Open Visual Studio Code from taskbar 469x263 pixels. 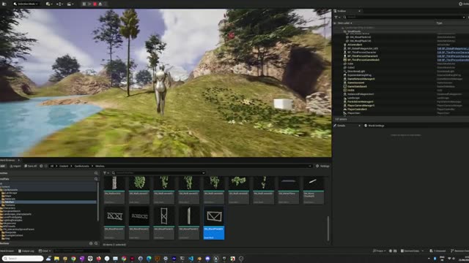191,259
